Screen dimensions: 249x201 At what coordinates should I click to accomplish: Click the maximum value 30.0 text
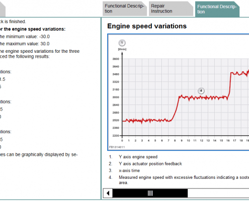click(x=25, y=44)
